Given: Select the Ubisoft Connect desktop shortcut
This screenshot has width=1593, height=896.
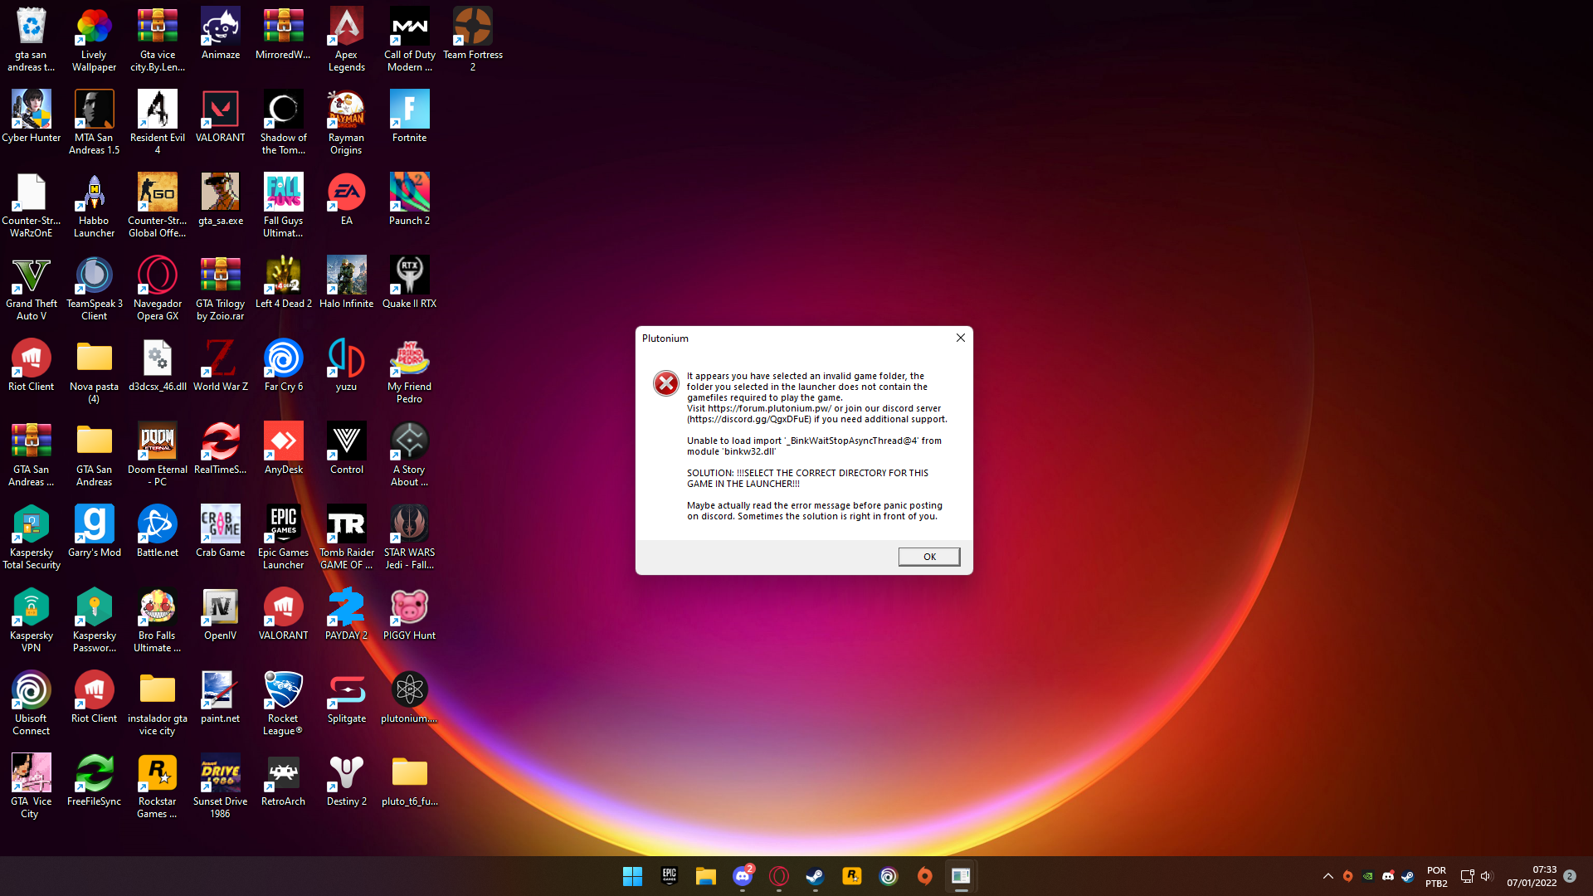Looking at the screenshot, I should pyautogui.click(x=32, y=704).
